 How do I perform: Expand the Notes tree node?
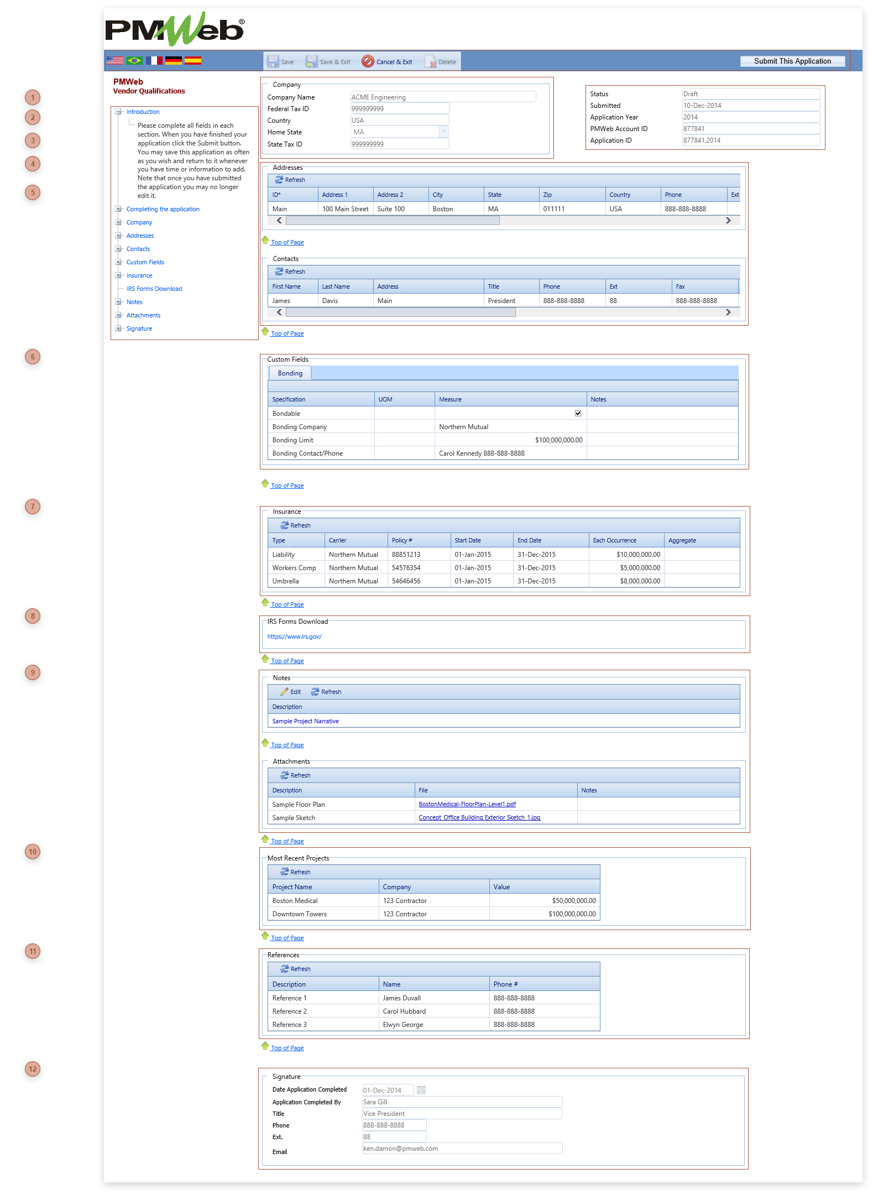pyautogui.click(x=118, y=302)
